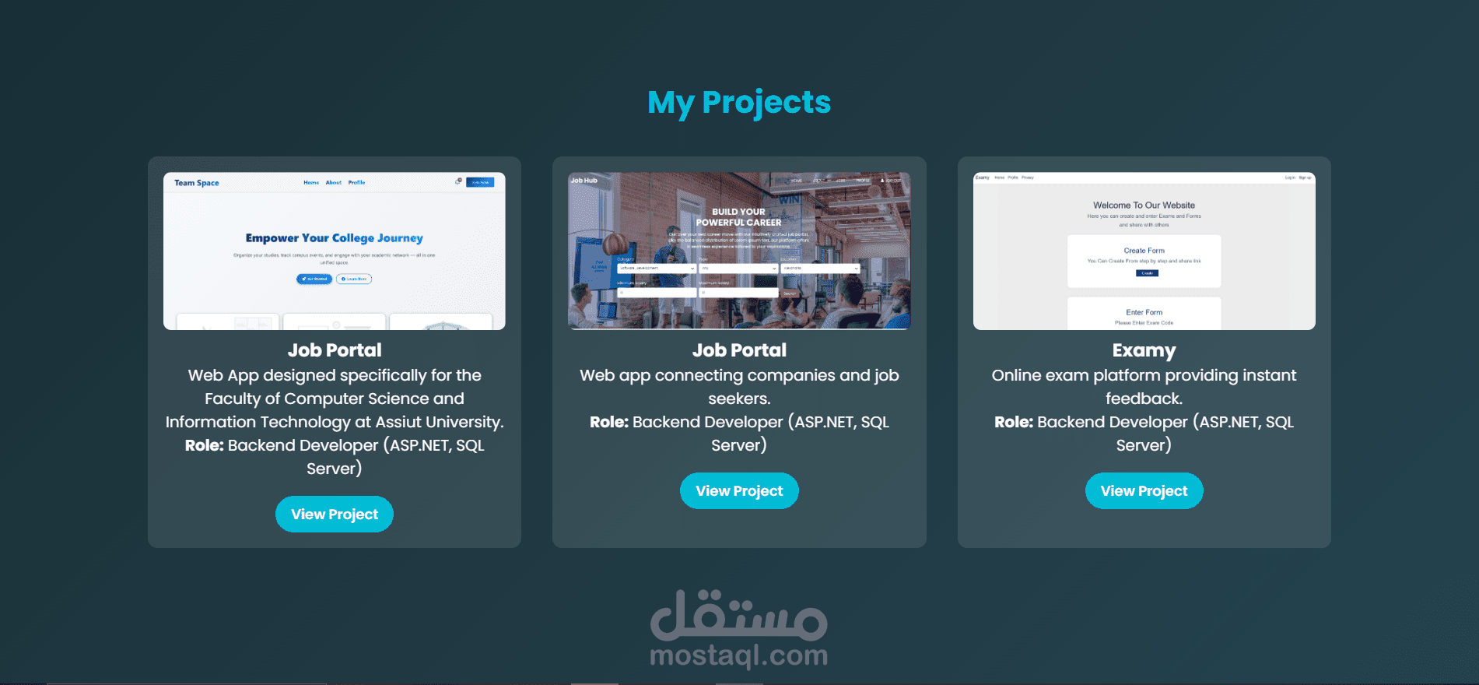This screenshot has height=685, width=1479.
Task: Click the Get Started pill in Team Space preview
Action: coord(314,279)
